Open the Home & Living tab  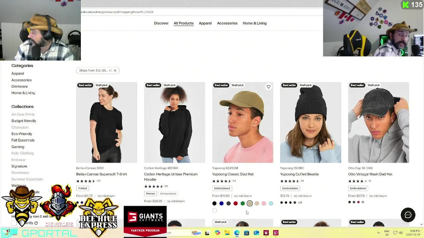pos(254,23)
